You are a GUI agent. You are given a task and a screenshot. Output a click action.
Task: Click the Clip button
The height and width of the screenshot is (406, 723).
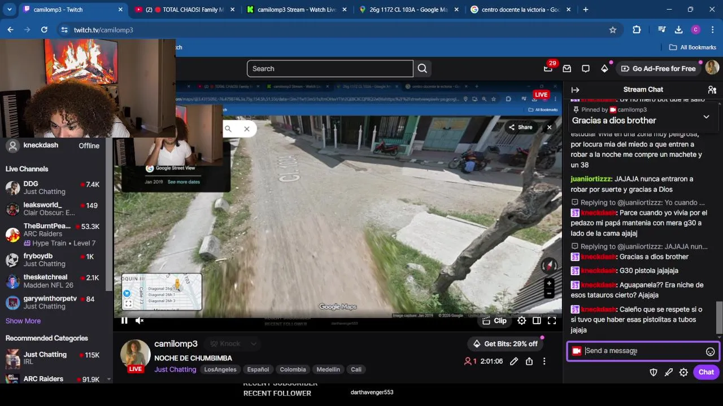494,320
